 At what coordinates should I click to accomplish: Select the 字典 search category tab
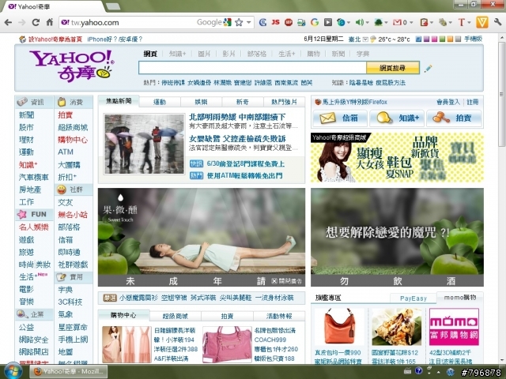[363, 54]
